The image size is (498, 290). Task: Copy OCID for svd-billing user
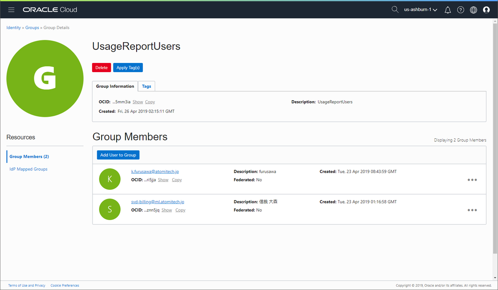181,210
